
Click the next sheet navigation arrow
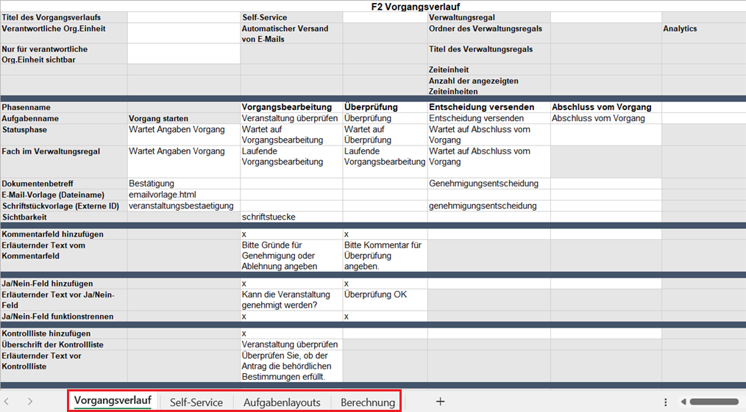coord(30,402)
